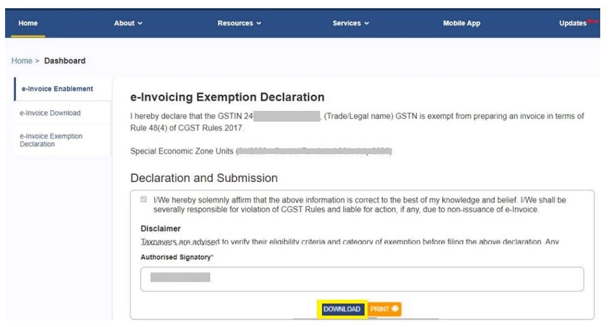Click the orange PRINT button label
This screenshot has width=611, height=327.
coord(380,309)
